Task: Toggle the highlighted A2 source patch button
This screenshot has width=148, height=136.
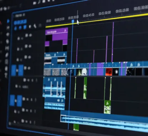Action: 12,101
